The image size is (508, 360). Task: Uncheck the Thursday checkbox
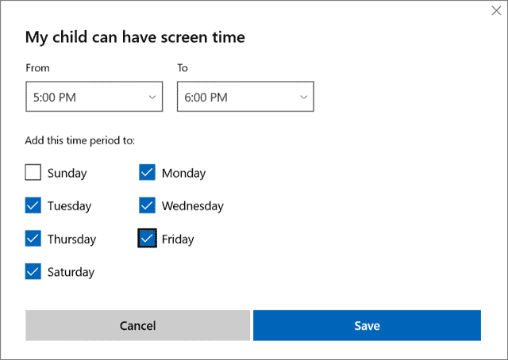click(33, 238)
